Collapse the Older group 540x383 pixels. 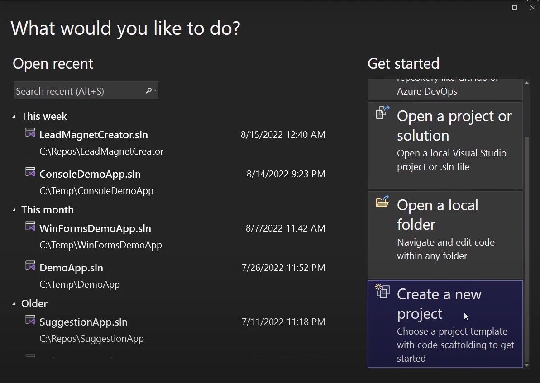tap(14, 303)
